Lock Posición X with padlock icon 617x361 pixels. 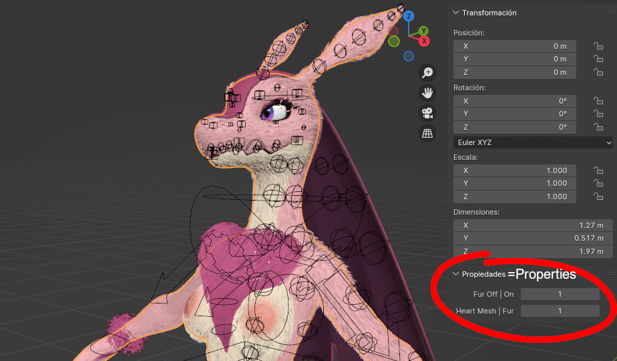click(598, 46)
